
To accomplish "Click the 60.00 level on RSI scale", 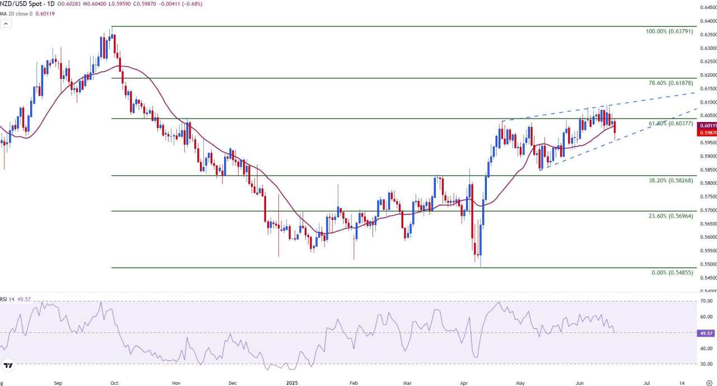I will tap(707, 317).
